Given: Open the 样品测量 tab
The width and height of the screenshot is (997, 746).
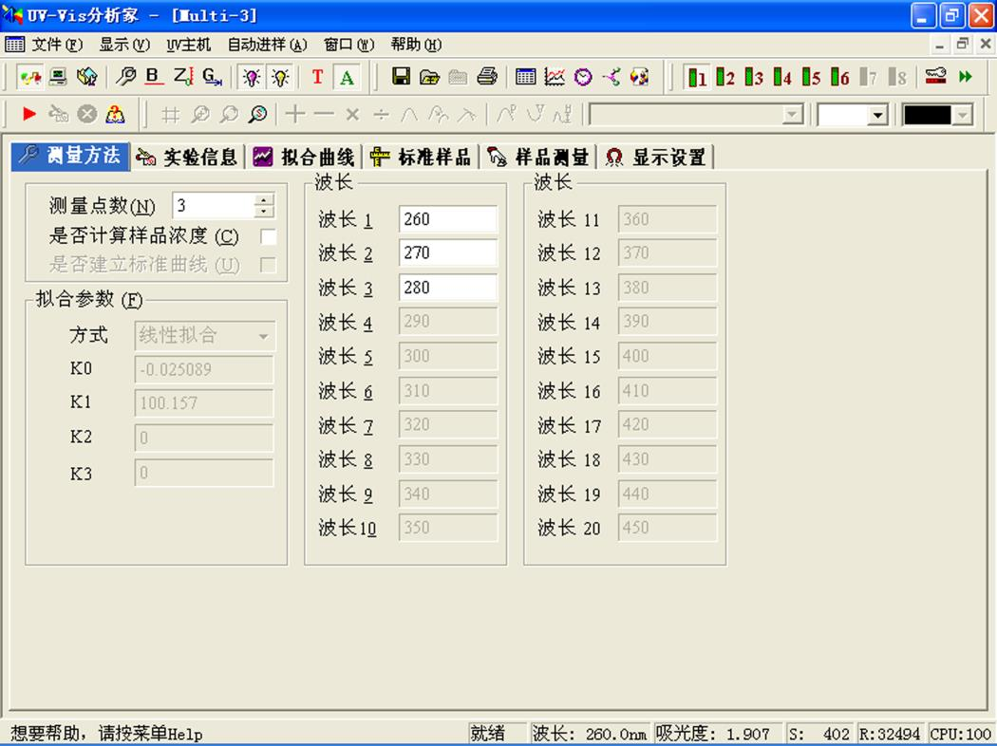Looking at the screenshot, I should [x=538, y=157].
